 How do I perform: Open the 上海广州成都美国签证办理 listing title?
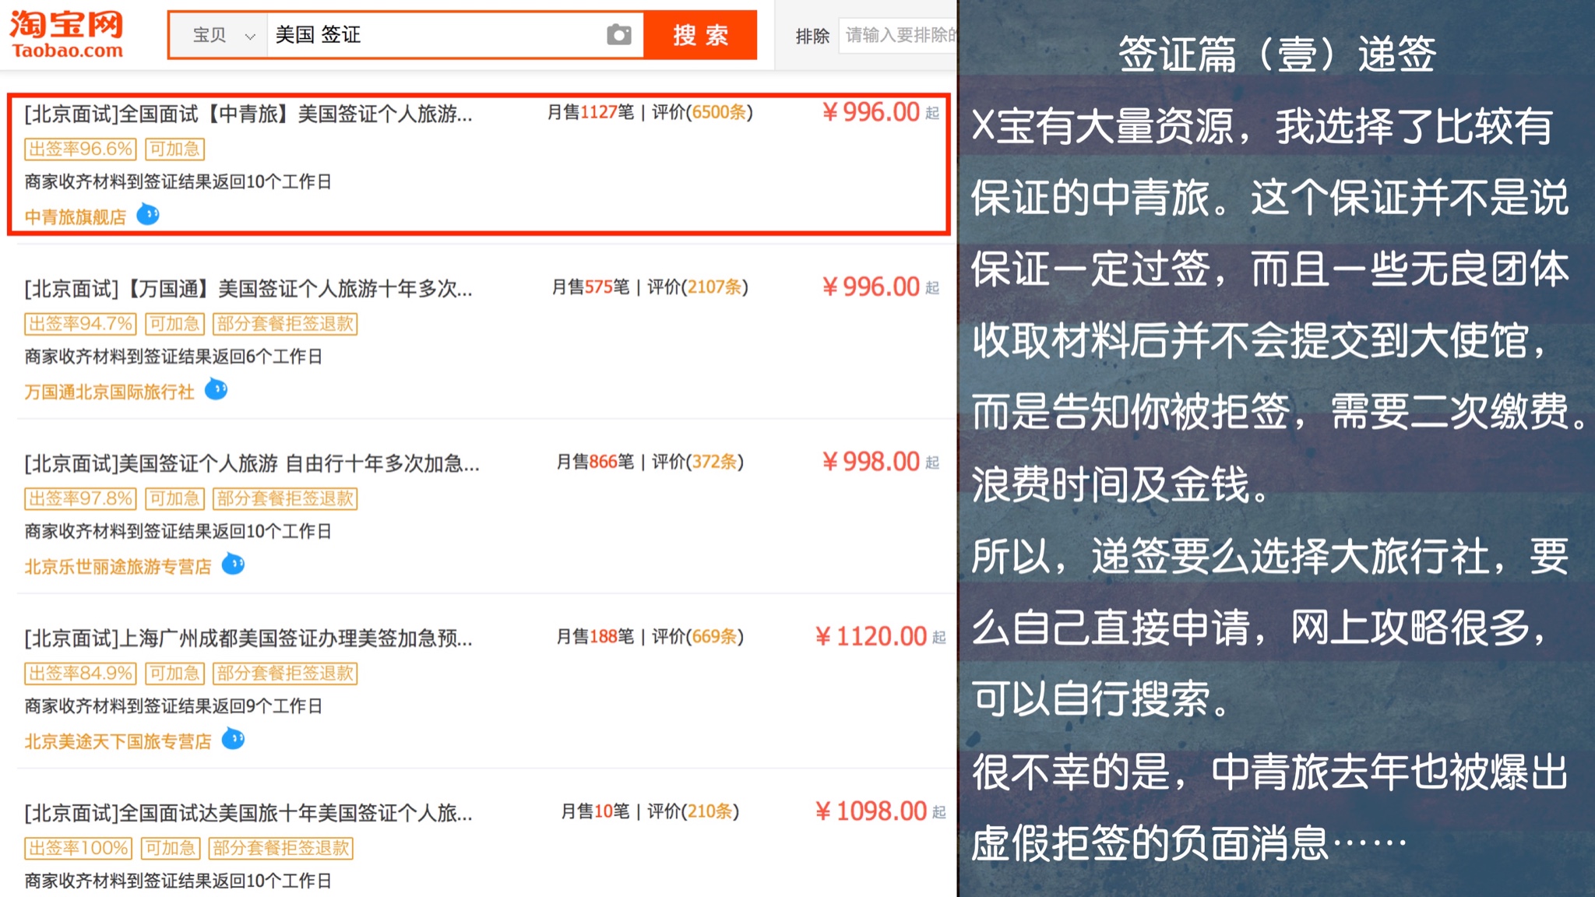pos(248,638)
